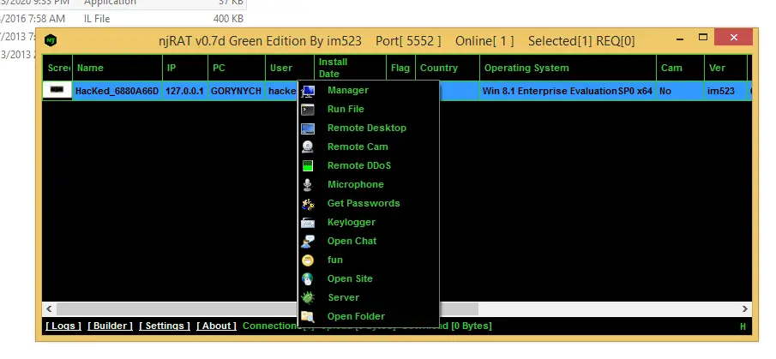
Task: Sort by the IP column header
Action: pos(185,68)
